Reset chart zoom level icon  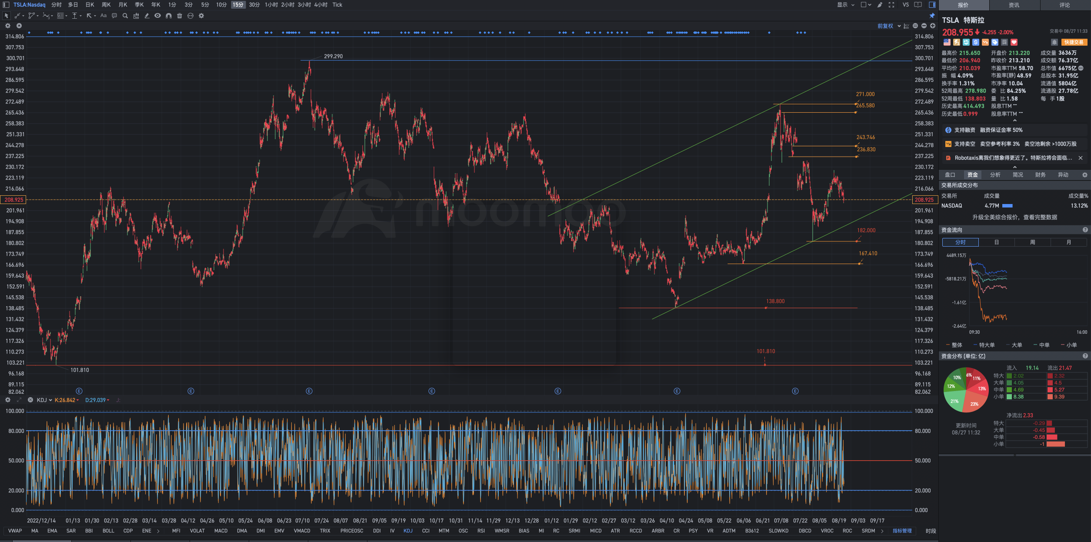[x=915, y=26]
